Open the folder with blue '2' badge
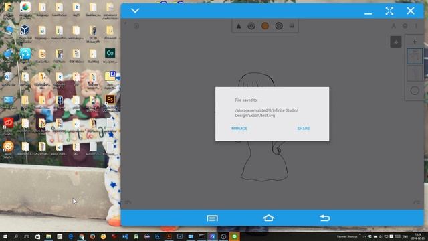The image size is (428, 241). point(110,76)
